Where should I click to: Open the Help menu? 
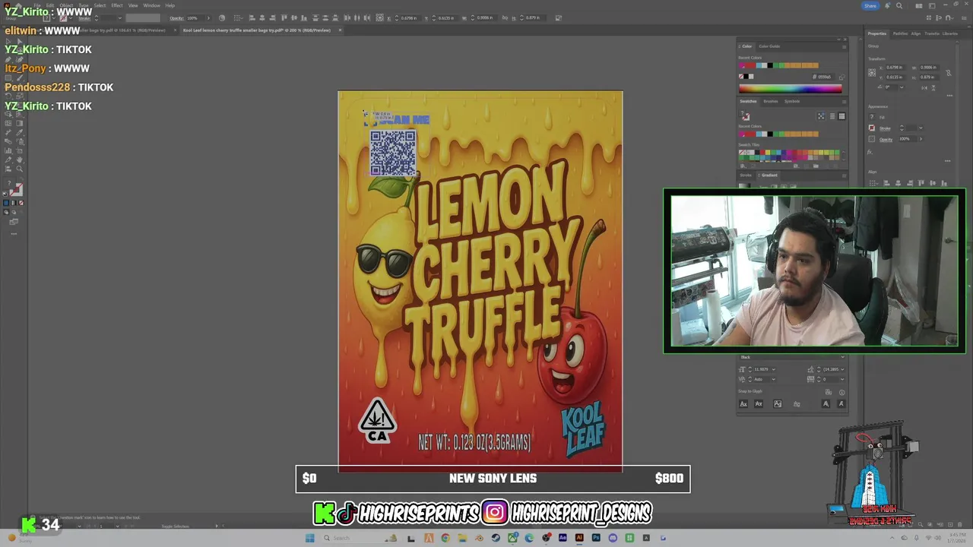click(170, 5)
